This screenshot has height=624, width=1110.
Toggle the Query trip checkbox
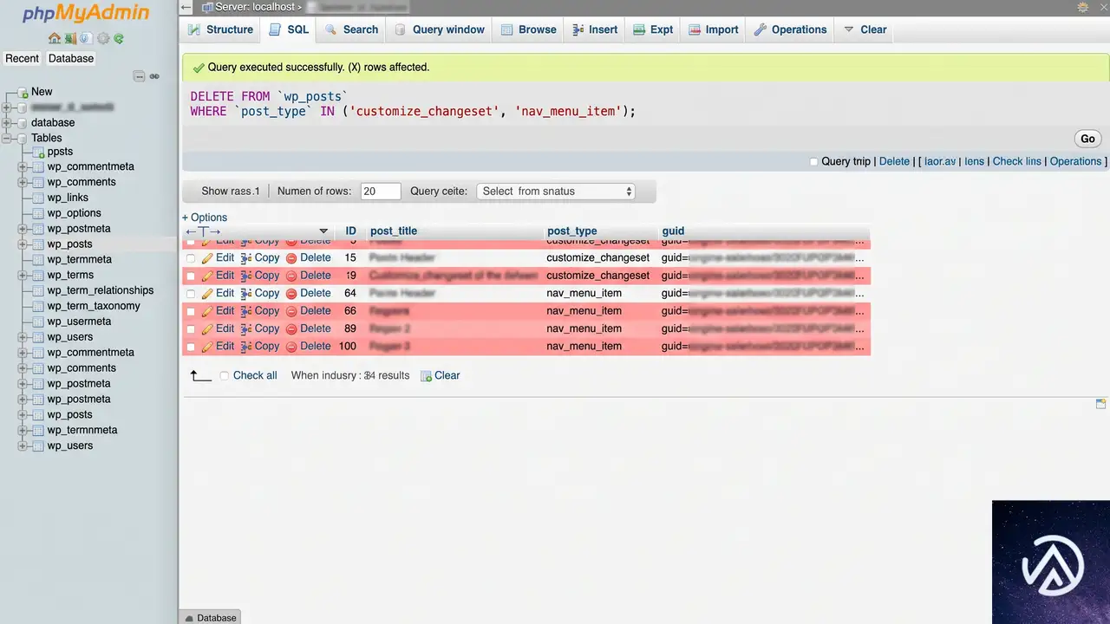point(813,161)
